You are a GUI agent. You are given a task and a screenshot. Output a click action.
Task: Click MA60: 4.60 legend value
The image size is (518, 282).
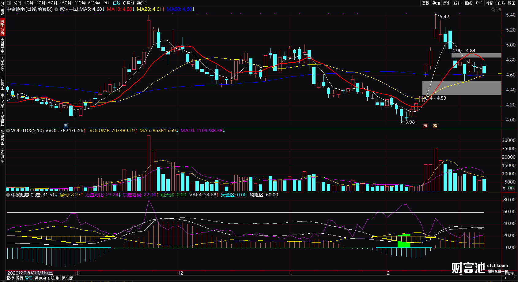[x=180, y=9]
